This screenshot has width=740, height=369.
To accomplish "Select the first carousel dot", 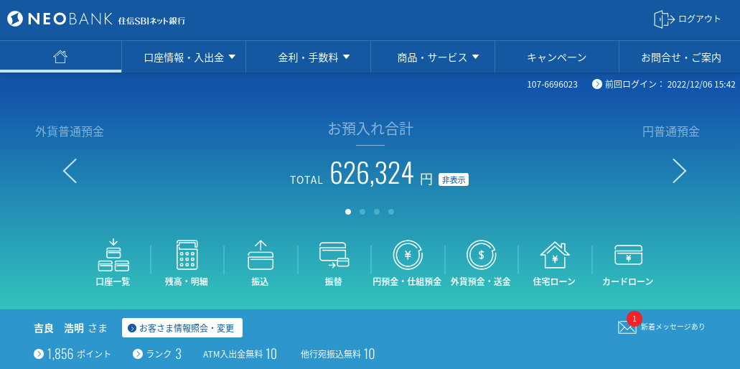I will (x=348, y=212).
